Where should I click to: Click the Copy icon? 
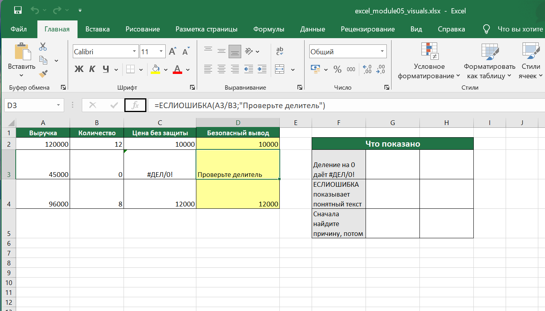(x=43, y=60)
